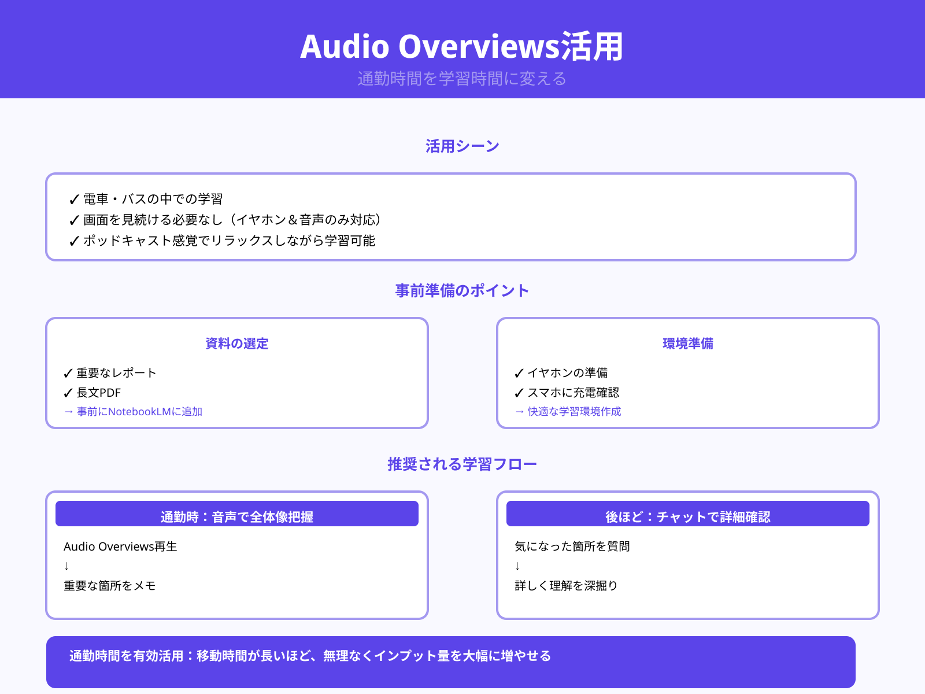Screen dimensions: 925x694
Task: Click the down arrow under 気になった箇所を質問
Action: 516,566
